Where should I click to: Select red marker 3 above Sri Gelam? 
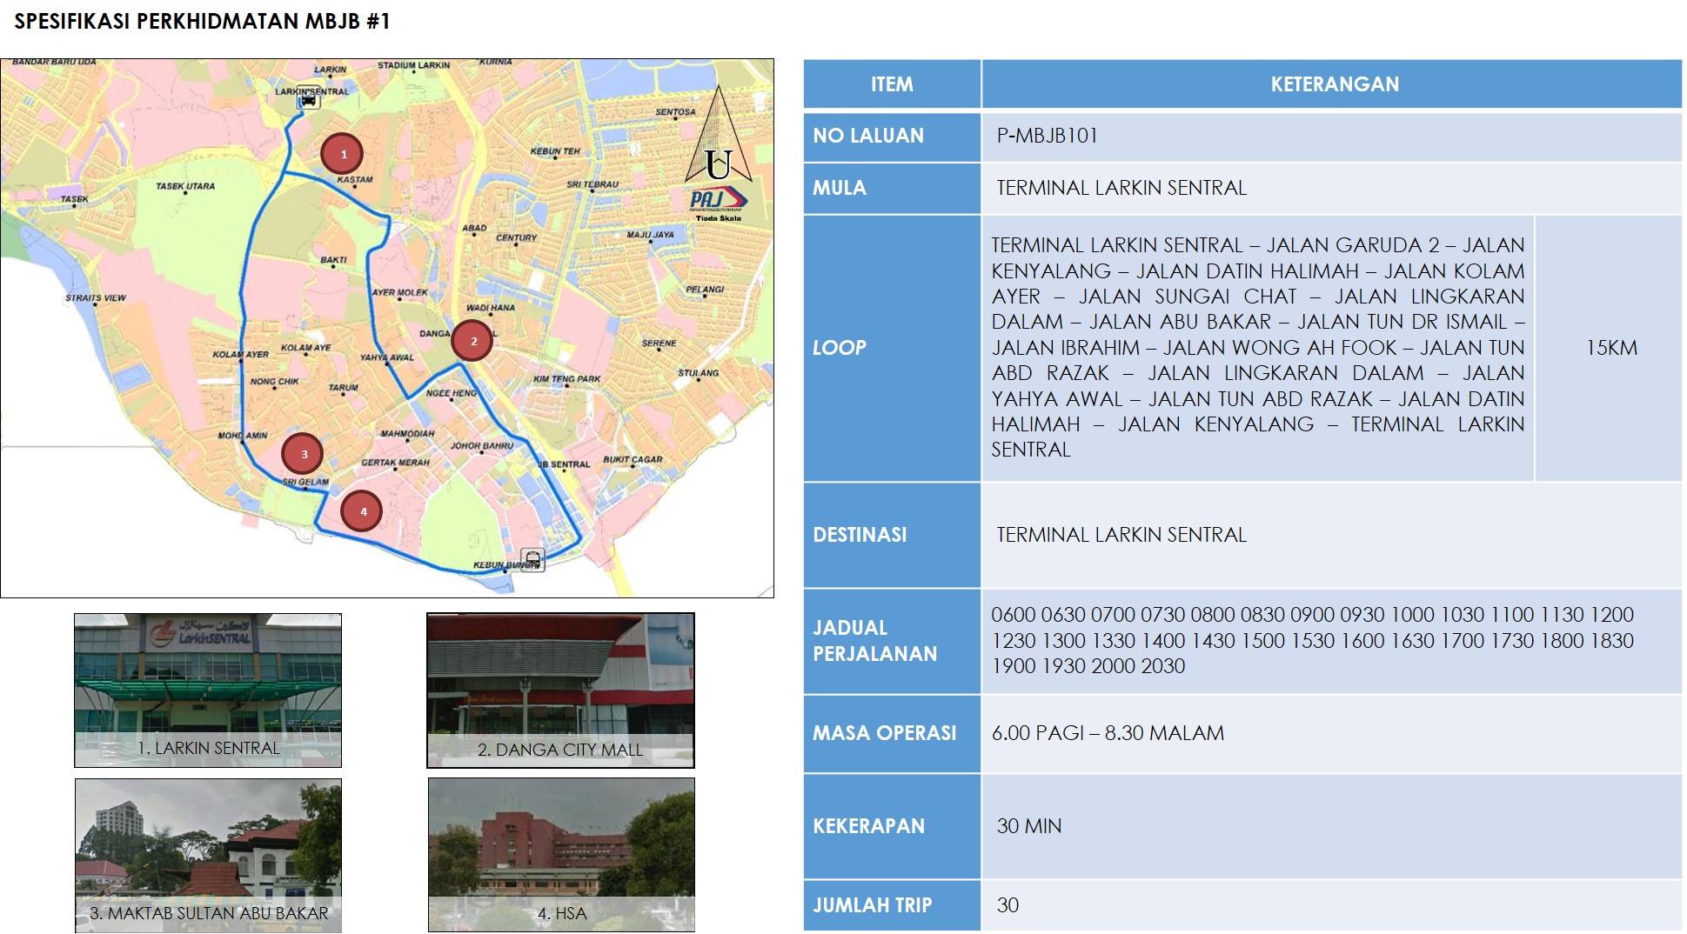coord(303,453)
